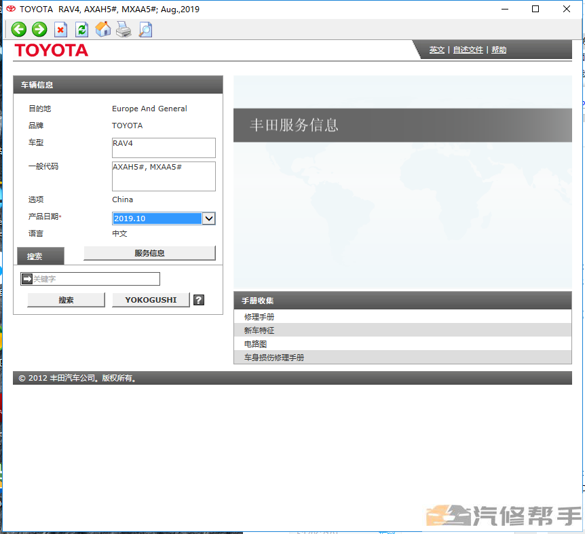
Task: Open the 新车特征 manual row
Action: coord(402,330)
